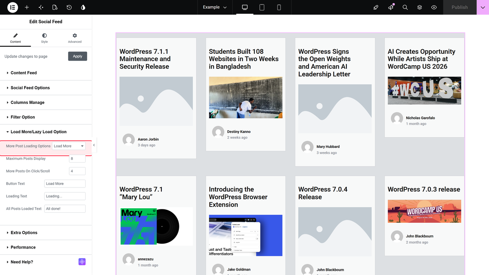Switch to desktop device preview
Screen dimensions: 489x275
tap(245, 7)
